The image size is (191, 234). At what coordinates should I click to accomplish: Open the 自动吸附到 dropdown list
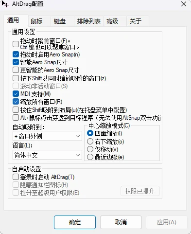(x=47, y=136)
